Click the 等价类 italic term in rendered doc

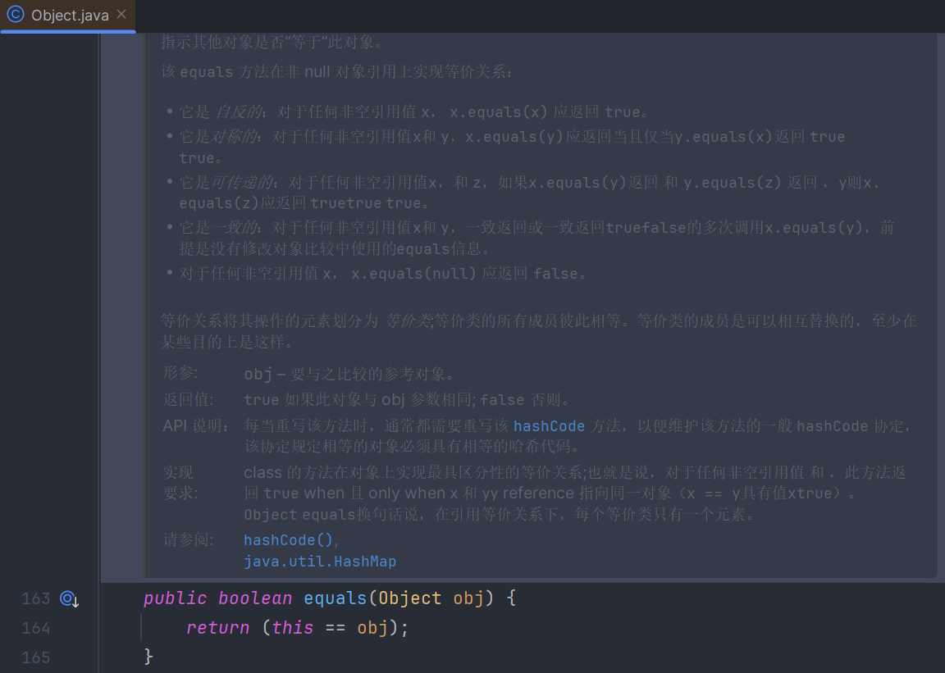click(408, 321)
